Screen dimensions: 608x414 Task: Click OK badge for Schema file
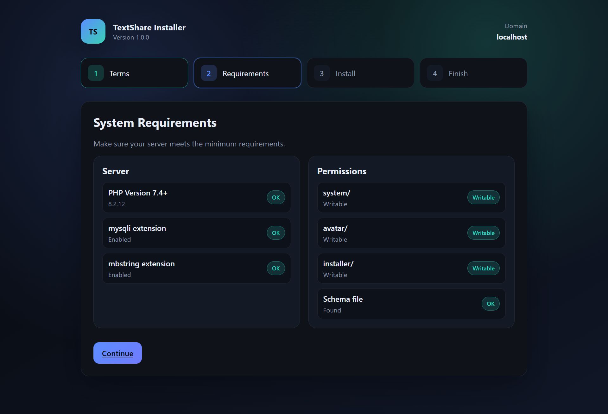[491, 304]
